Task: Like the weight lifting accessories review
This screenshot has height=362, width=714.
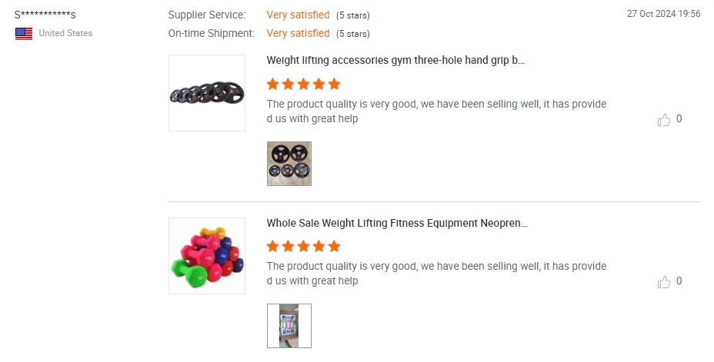Action: tap(664, 120)
